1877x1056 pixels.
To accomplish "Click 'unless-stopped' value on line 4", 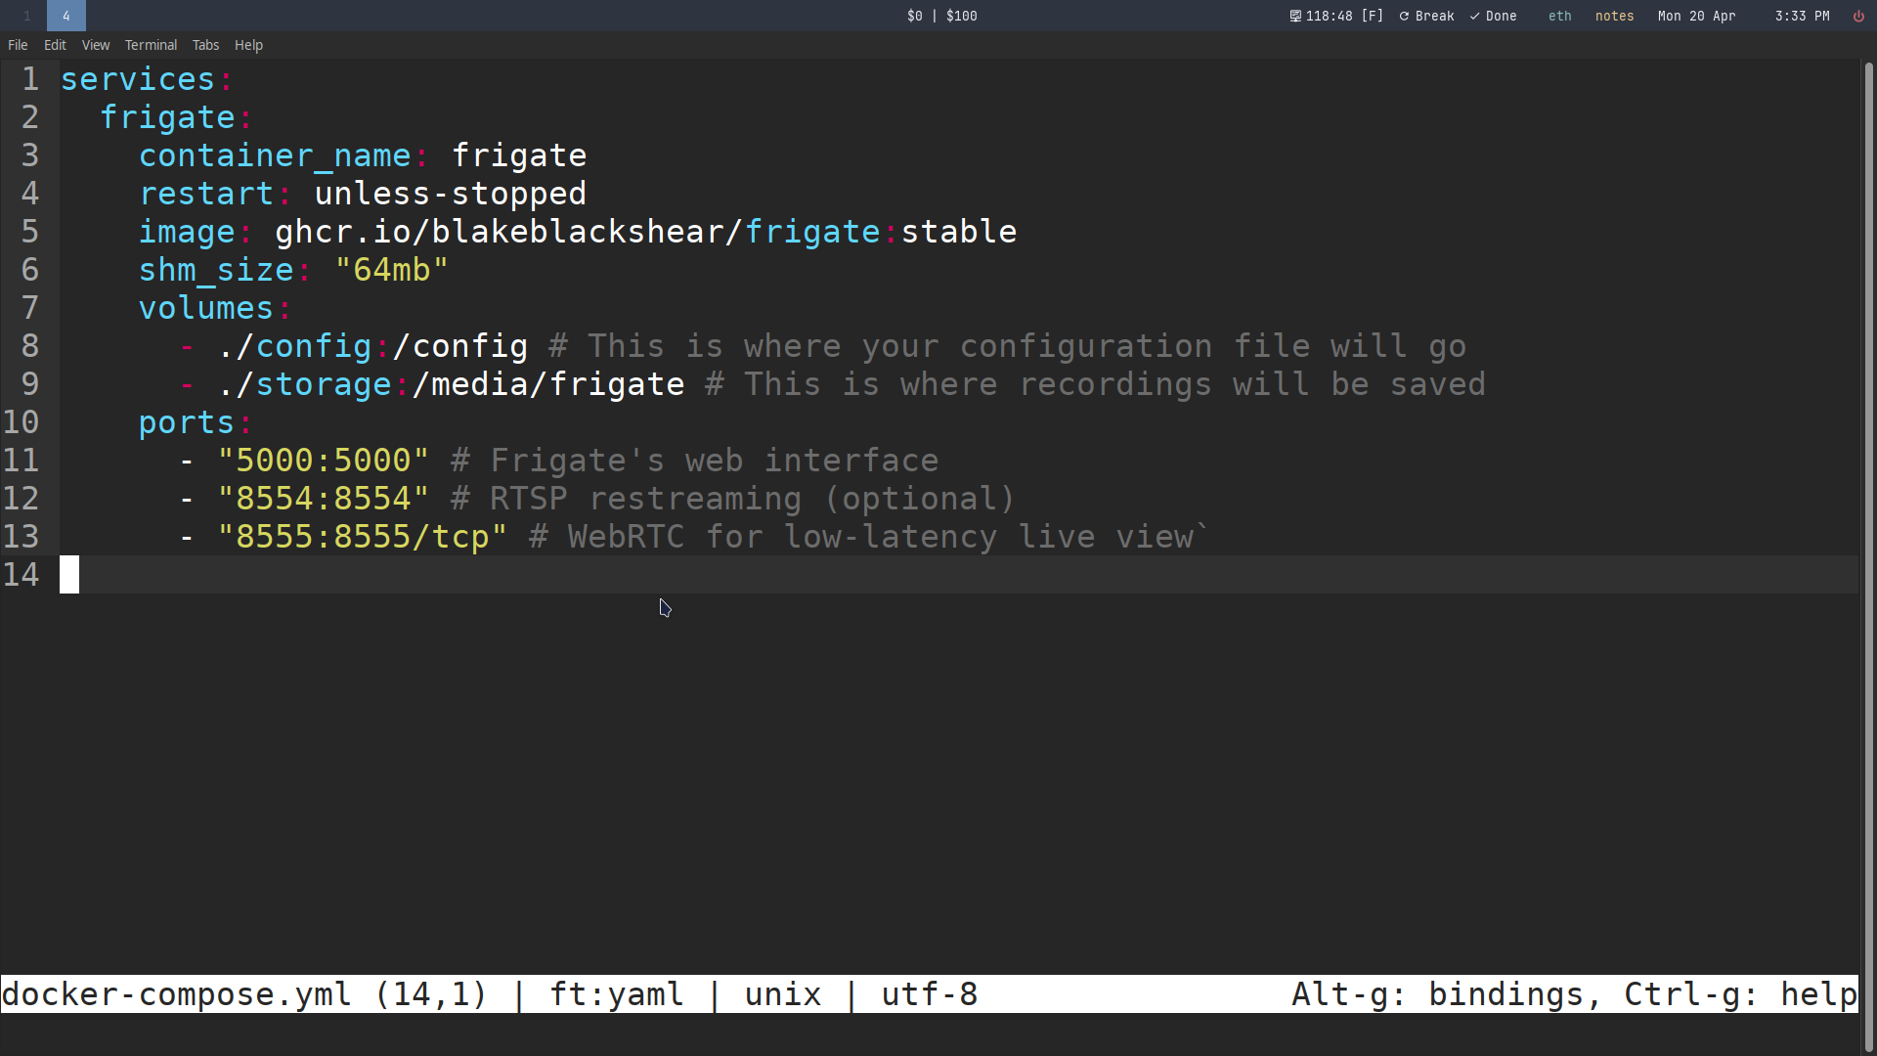I will coord(451,194).
